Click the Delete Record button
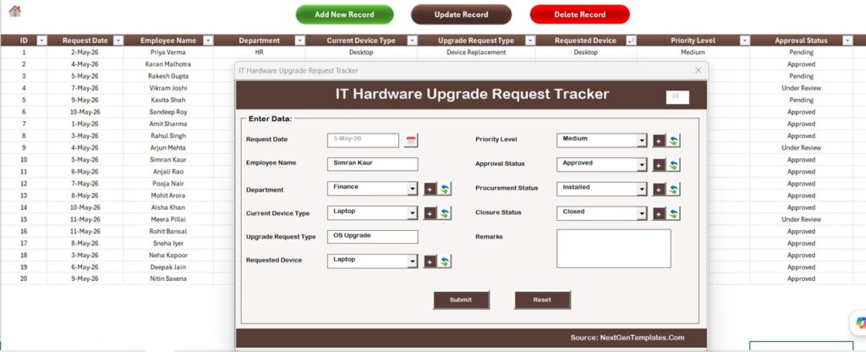This screenshot has height=352, width=866. click(580, 15)
